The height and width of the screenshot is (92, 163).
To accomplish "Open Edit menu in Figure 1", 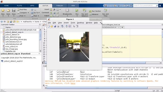I will (x=54, y=23).
